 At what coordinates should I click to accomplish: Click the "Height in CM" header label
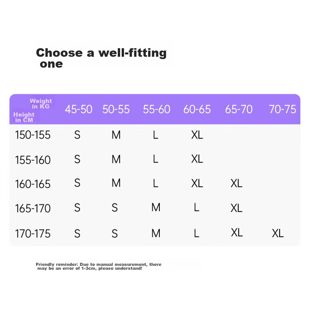pos(24,117)
